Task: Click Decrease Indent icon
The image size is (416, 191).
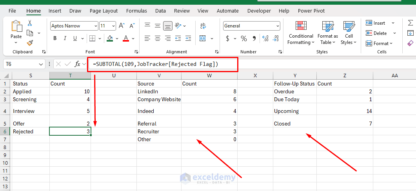Action: point(178,38)
